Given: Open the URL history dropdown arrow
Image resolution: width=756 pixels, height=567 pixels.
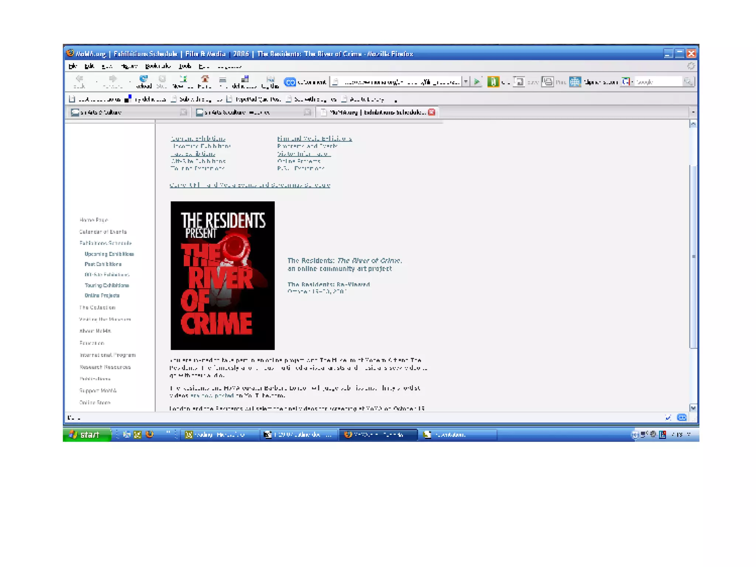Looking at the screenshot, I should pyautogui.click(x=466, y=82).
